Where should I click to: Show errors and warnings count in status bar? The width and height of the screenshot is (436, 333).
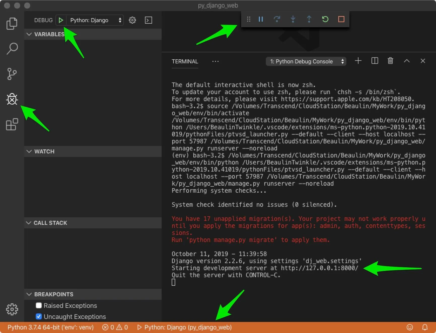(x=115, y=327)
